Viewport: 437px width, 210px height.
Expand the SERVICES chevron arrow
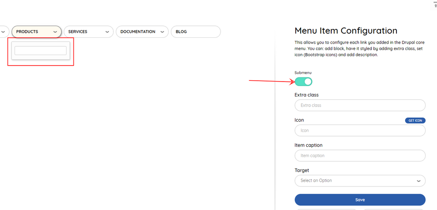[108, 32]
